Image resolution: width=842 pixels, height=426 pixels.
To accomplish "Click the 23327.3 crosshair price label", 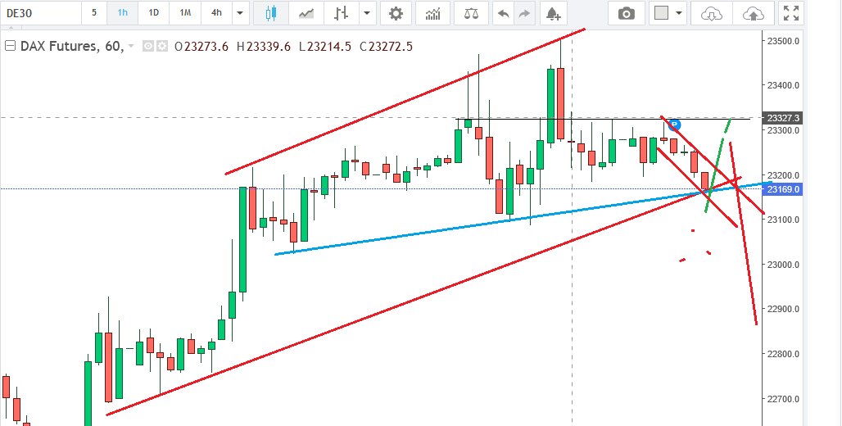I will [782, 118].
